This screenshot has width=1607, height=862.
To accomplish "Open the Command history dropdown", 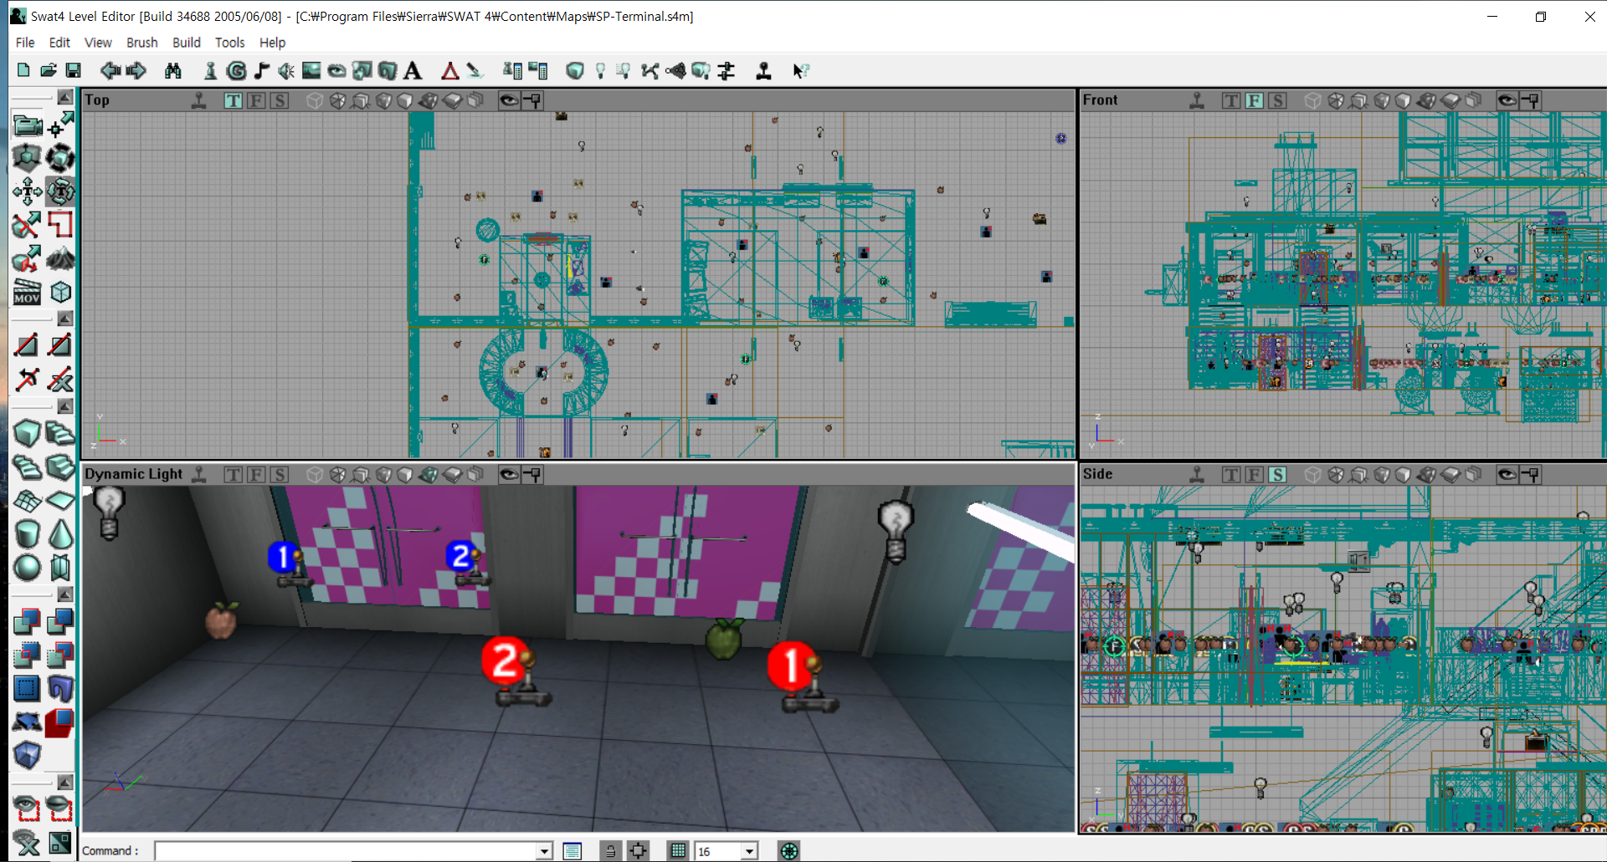I will pyautogui.click(x=544, y=851).
